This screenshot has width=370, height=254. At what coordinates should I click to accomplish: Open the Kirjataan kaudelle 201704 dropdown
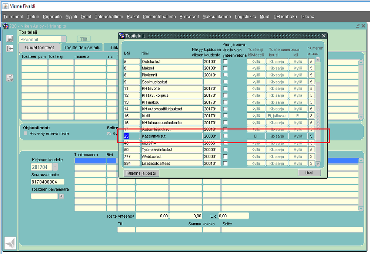coord(55,167)
